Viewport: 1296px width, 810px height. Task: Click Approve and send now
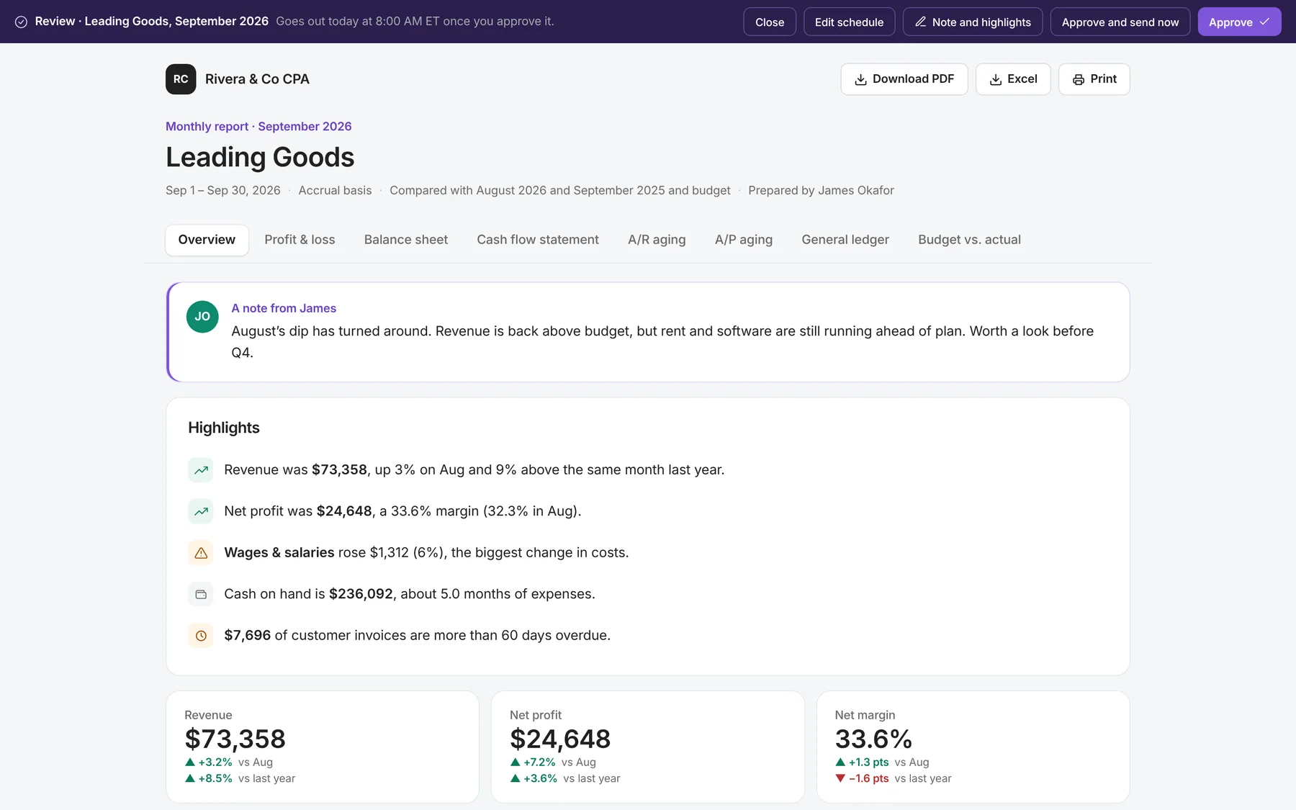point(1120,22)
